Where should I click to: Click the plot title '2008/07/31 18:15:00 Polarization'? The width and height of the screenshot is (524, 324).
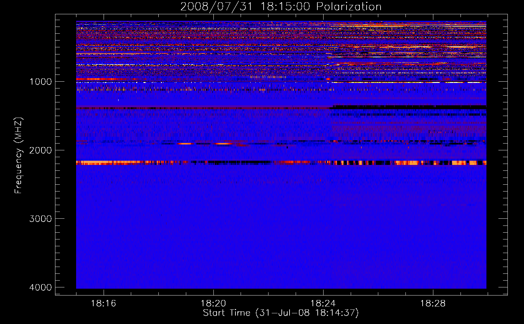coord(281,6)
